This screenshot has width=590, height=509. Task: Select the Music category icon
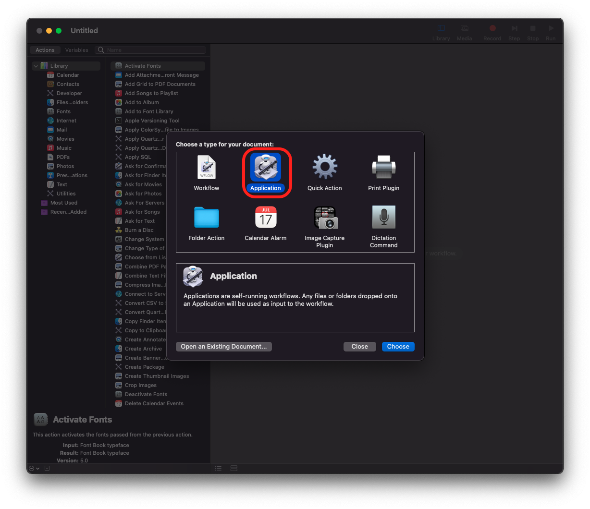click(x=50, y=148)
